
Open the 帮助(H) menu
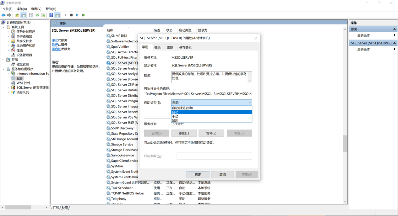coord(51,9)
